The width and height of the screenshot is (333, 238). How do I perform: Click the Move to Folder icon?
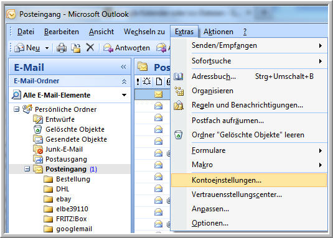click(76, 48)
